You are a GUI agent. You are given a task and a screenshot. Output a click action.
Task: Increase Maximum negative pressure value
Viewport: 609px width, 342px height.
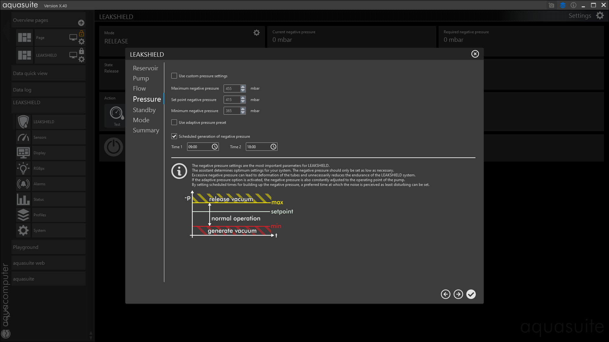pyautogui.click(x=243, y=86)
